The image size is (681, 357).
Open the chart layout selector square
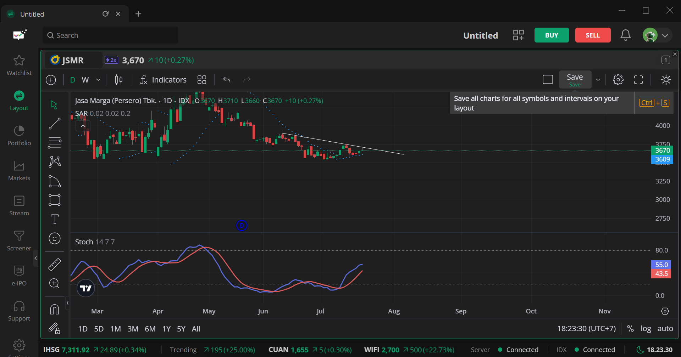point(548,80)
